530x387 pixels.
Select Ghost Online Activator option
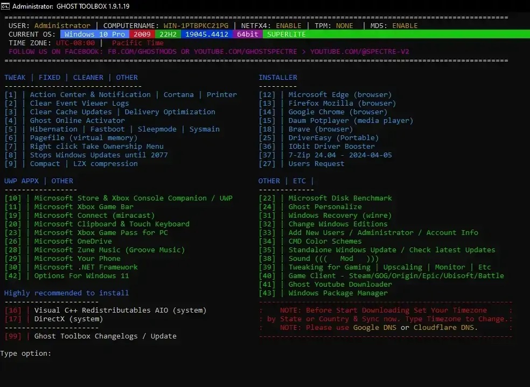77,121
